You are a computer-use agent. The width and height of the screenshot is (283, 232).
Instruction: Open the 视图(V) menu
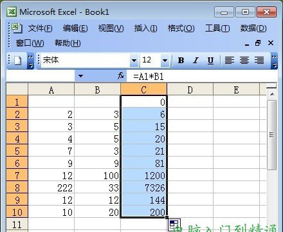pyautogui.click(x=111, y=28)
